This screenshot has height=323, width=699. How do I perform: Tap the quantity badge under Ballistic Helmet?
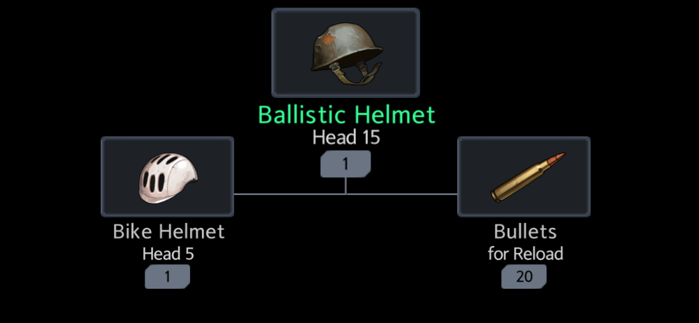[345, 164]
